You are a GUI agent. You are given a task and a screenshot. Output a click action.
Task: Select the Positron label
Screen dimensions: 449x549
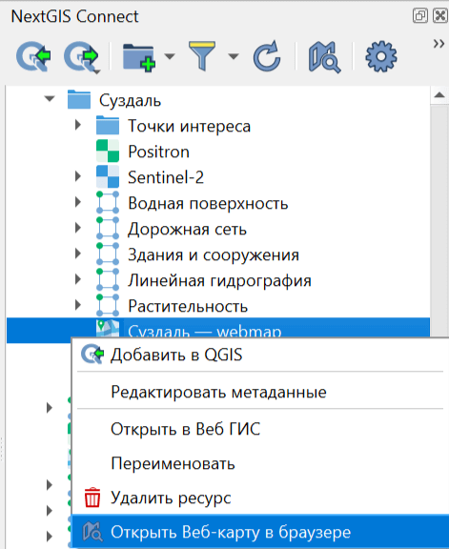click(x=158, y=152)
